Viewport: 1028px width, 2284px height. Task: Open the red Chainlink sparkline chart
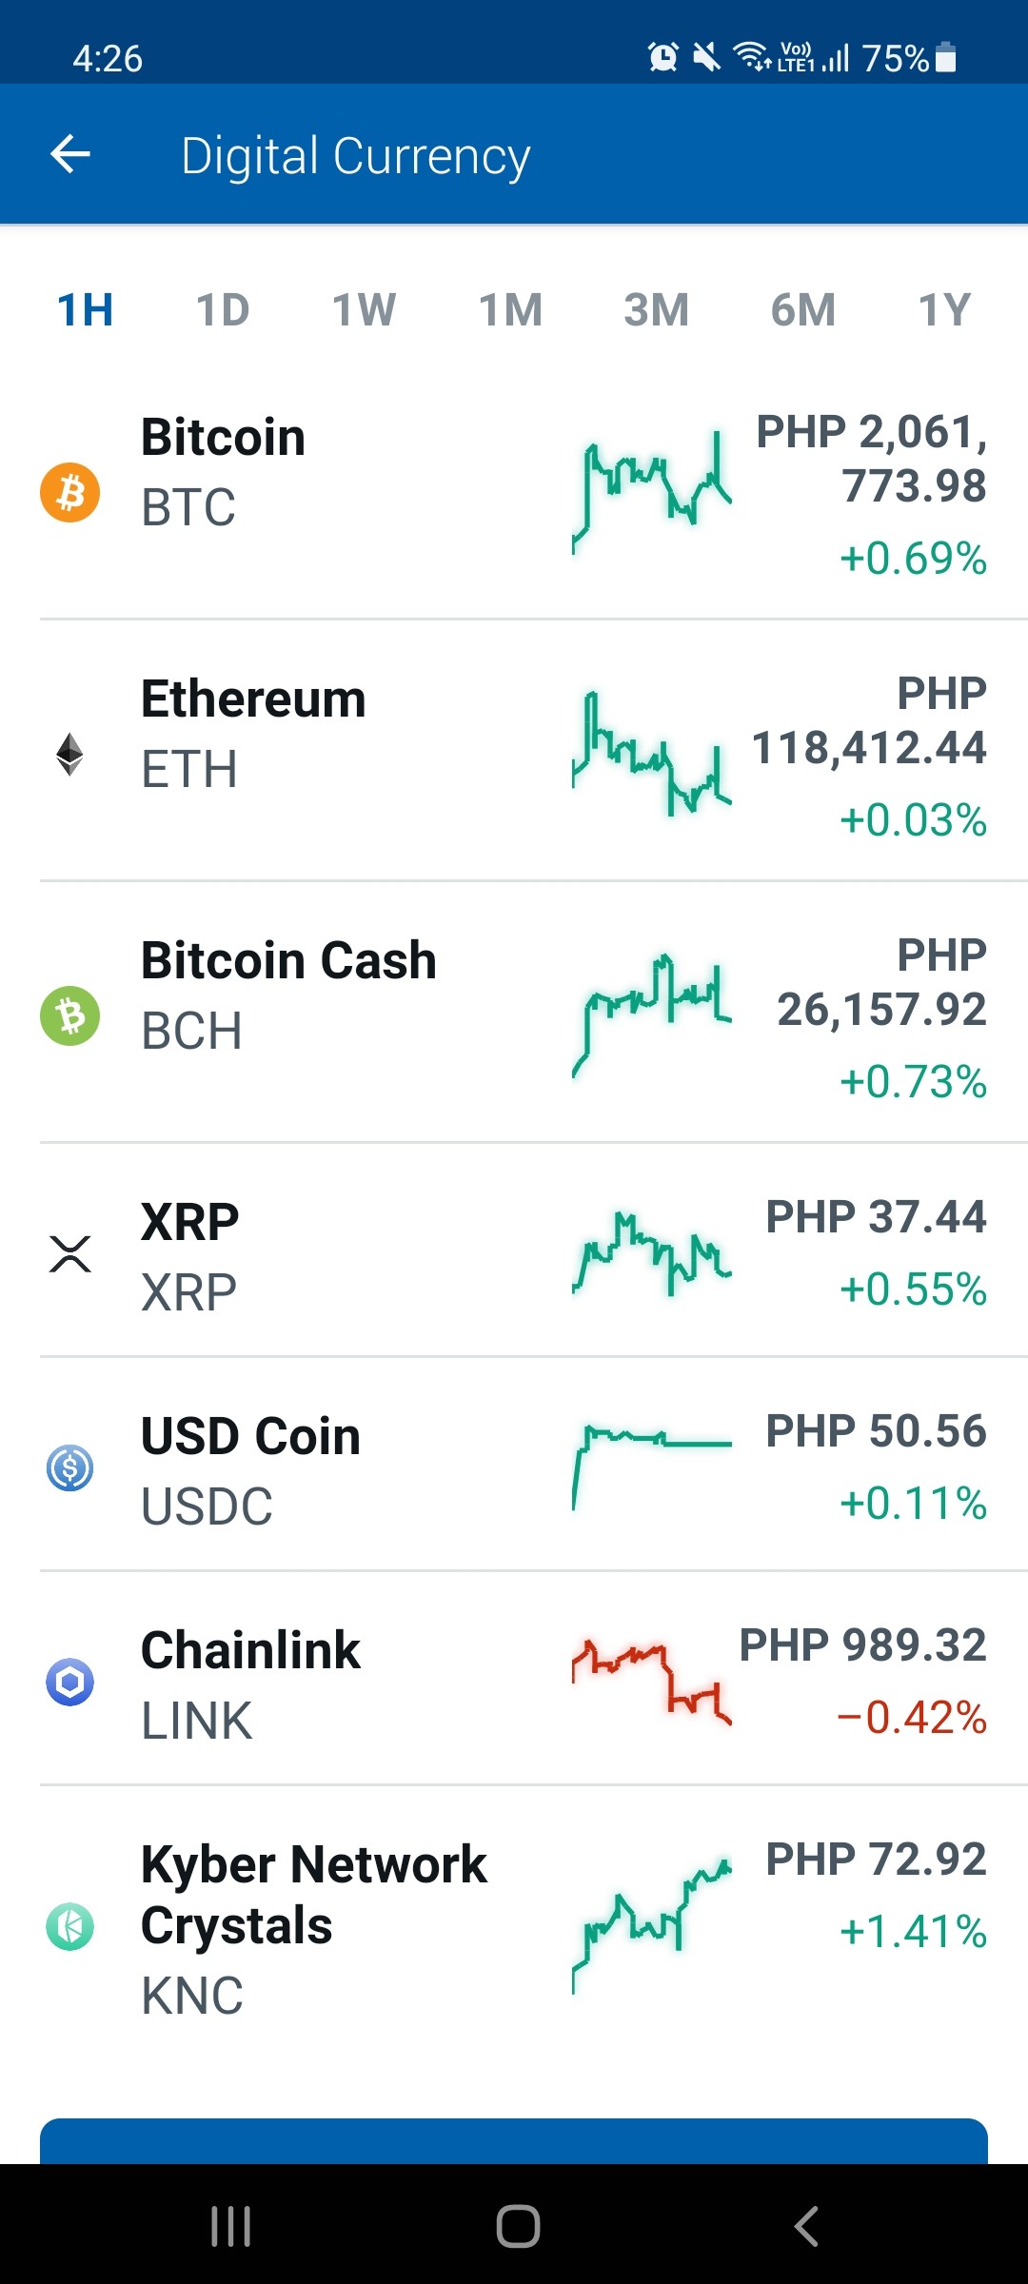[x=652, y=1682]
